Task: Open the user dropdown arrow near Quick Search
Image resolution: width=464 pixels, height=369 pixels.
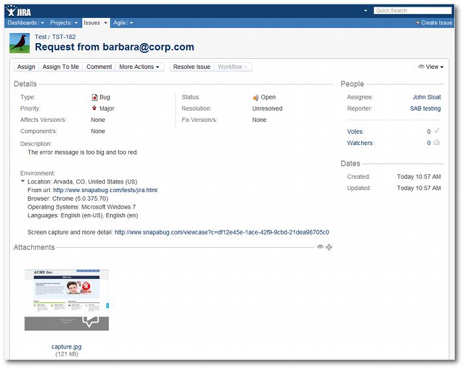Action: point(365,11)
